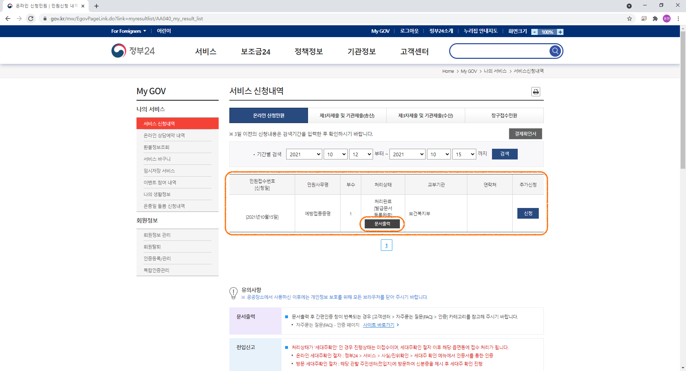Select the start day dropdown showing 12
The height and width of the screenshot is (371, 686).
pos(361,154)
